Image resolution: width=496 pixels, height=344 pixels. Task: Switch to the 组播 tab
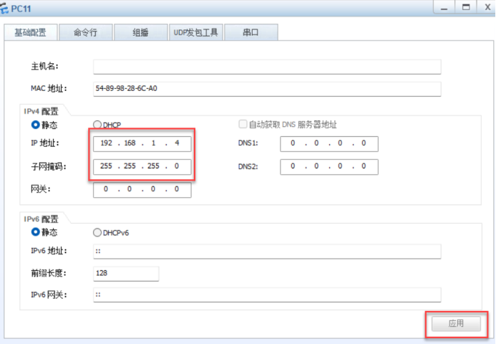[140, 33]
